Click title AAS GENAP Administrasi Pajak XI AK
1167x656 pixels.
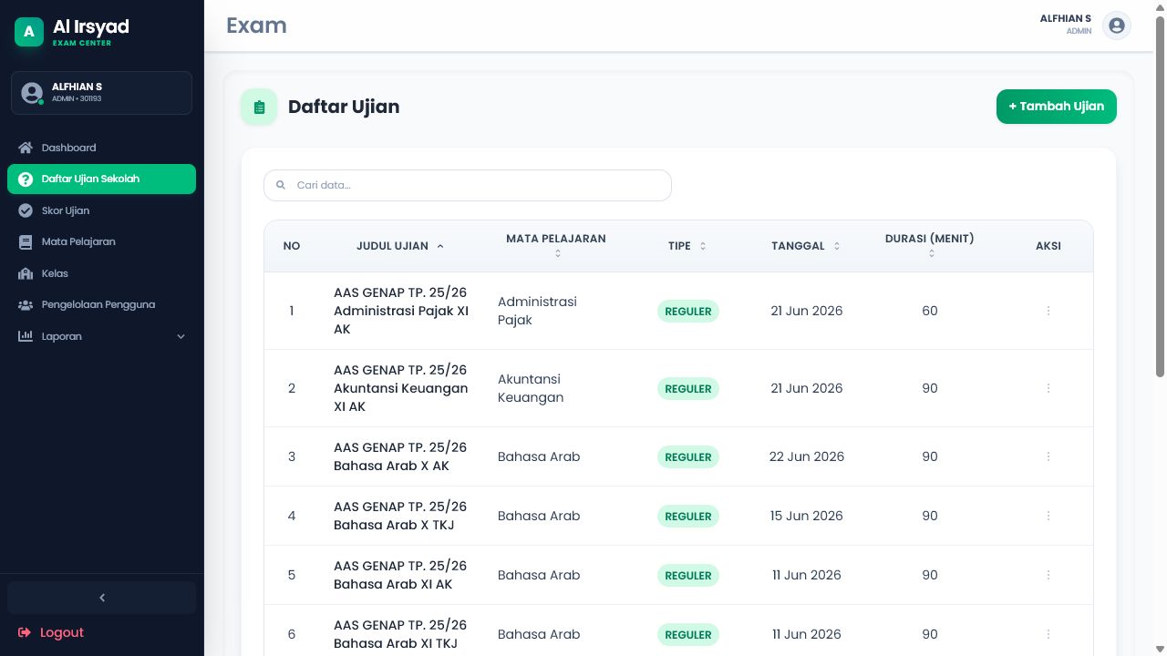tap(401, 311)
